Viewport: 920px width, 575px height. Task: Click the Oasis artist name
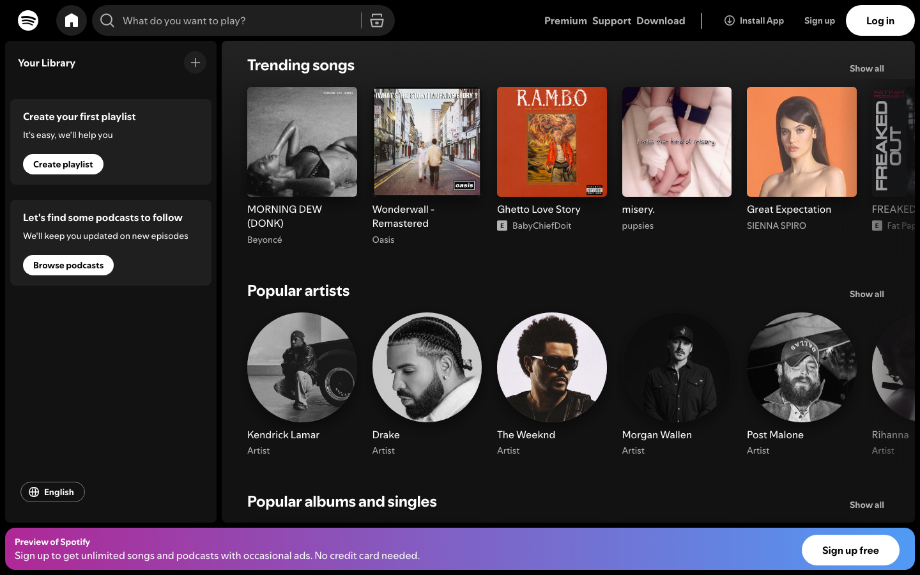tap(383, 240)
